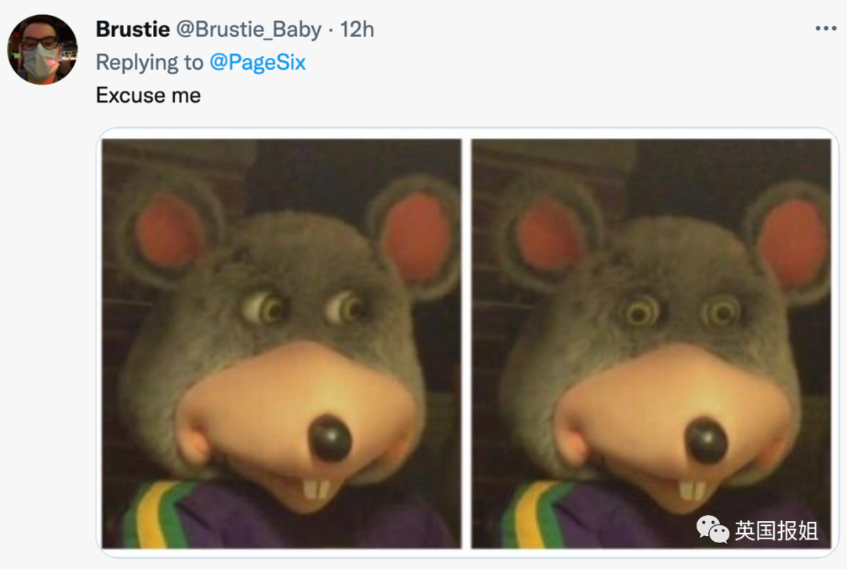Click the wide staring eyes in right photo
The height and width of the screenshot is (569, 847).
[x=682, y=311]
